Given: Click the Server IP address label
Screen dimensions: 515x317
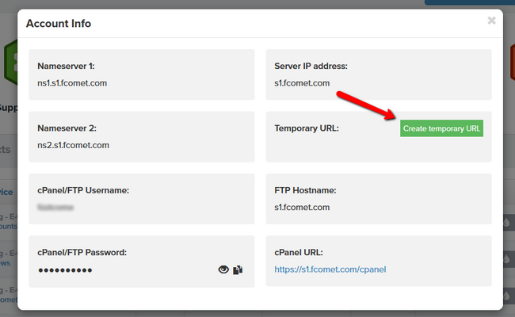Looking at the screenshot, I should 311,66.
